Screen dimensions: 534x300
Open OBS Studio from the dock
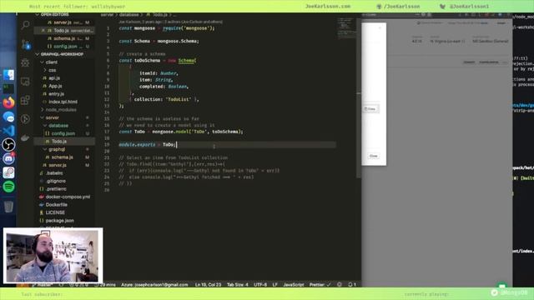pyautogui.click(x=8, y=145)
